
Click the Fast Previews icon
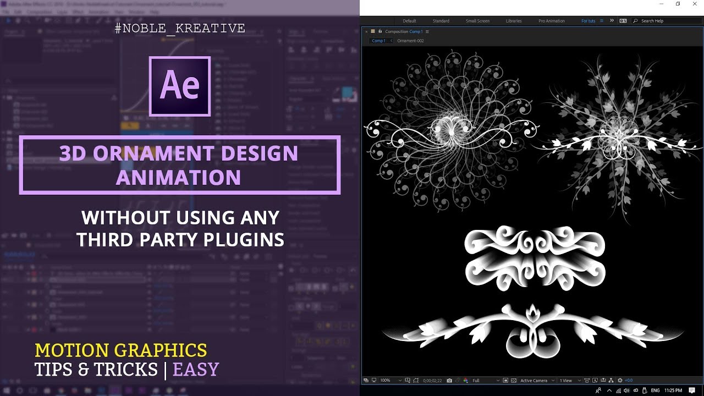coord(595,380)
